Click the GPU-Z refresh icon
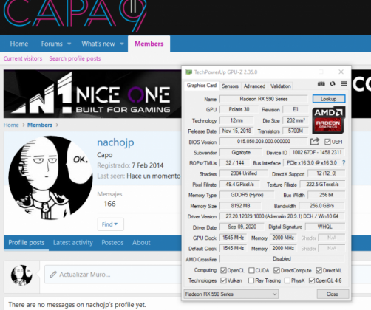This screenshot has width=371, height=310. tap(333, 84)
